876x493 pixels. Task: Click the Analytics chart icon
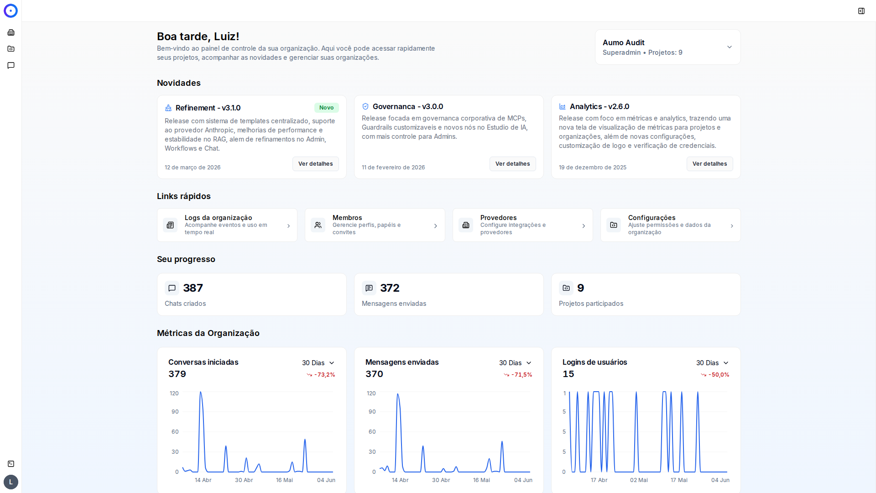[563, 106]
